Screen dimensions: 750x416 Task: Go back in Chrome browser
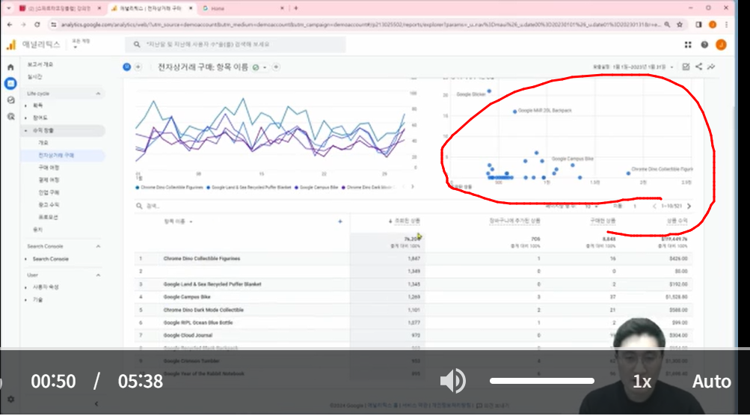point(10,25)
